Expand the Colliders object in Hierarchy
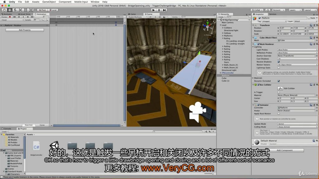Screen dimensions: 319x179 [x=223, y=28]
